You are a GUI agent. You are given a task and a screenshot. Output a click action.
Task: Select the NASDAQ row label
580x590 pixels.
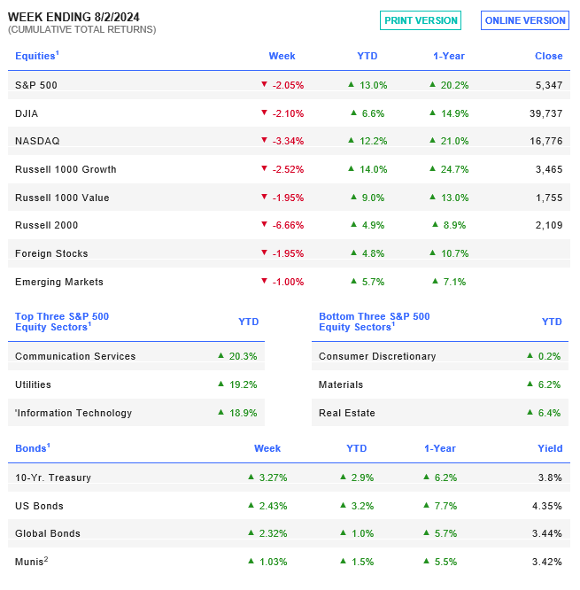[x=37, y=141]
